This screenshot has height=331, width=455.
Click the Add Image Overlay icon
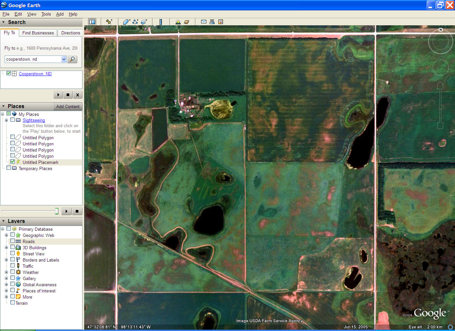point(144,22)
